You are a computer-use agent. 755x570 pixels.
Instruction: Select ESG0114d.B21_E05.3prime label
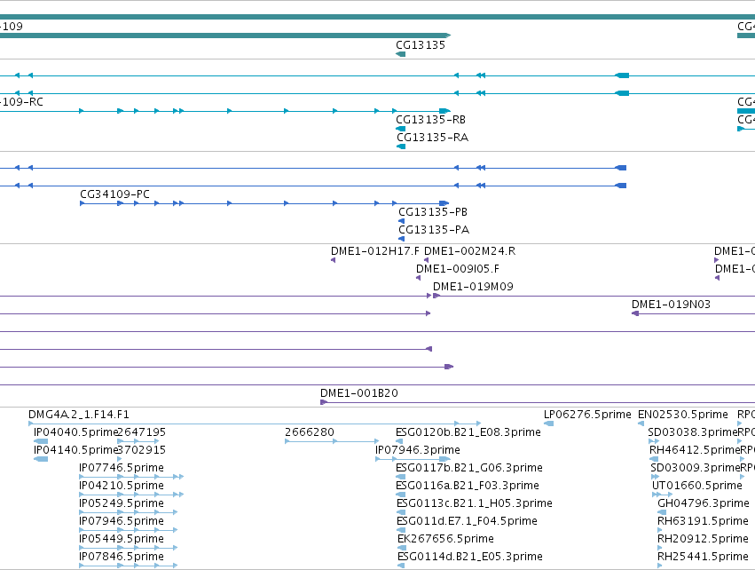470,557
